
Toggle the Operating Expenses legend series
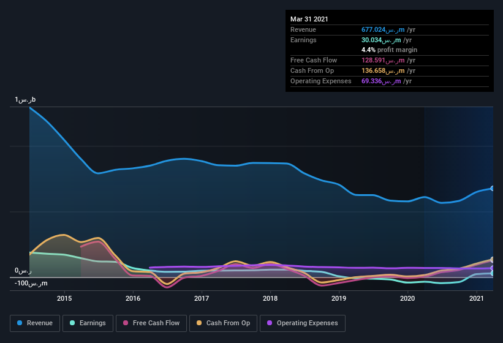(303, 323)
